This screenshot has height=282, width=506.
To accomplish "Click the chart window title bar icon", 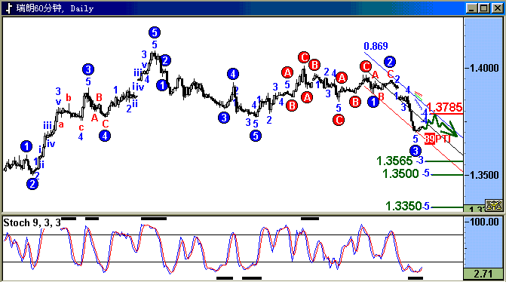I will point(9,8).
